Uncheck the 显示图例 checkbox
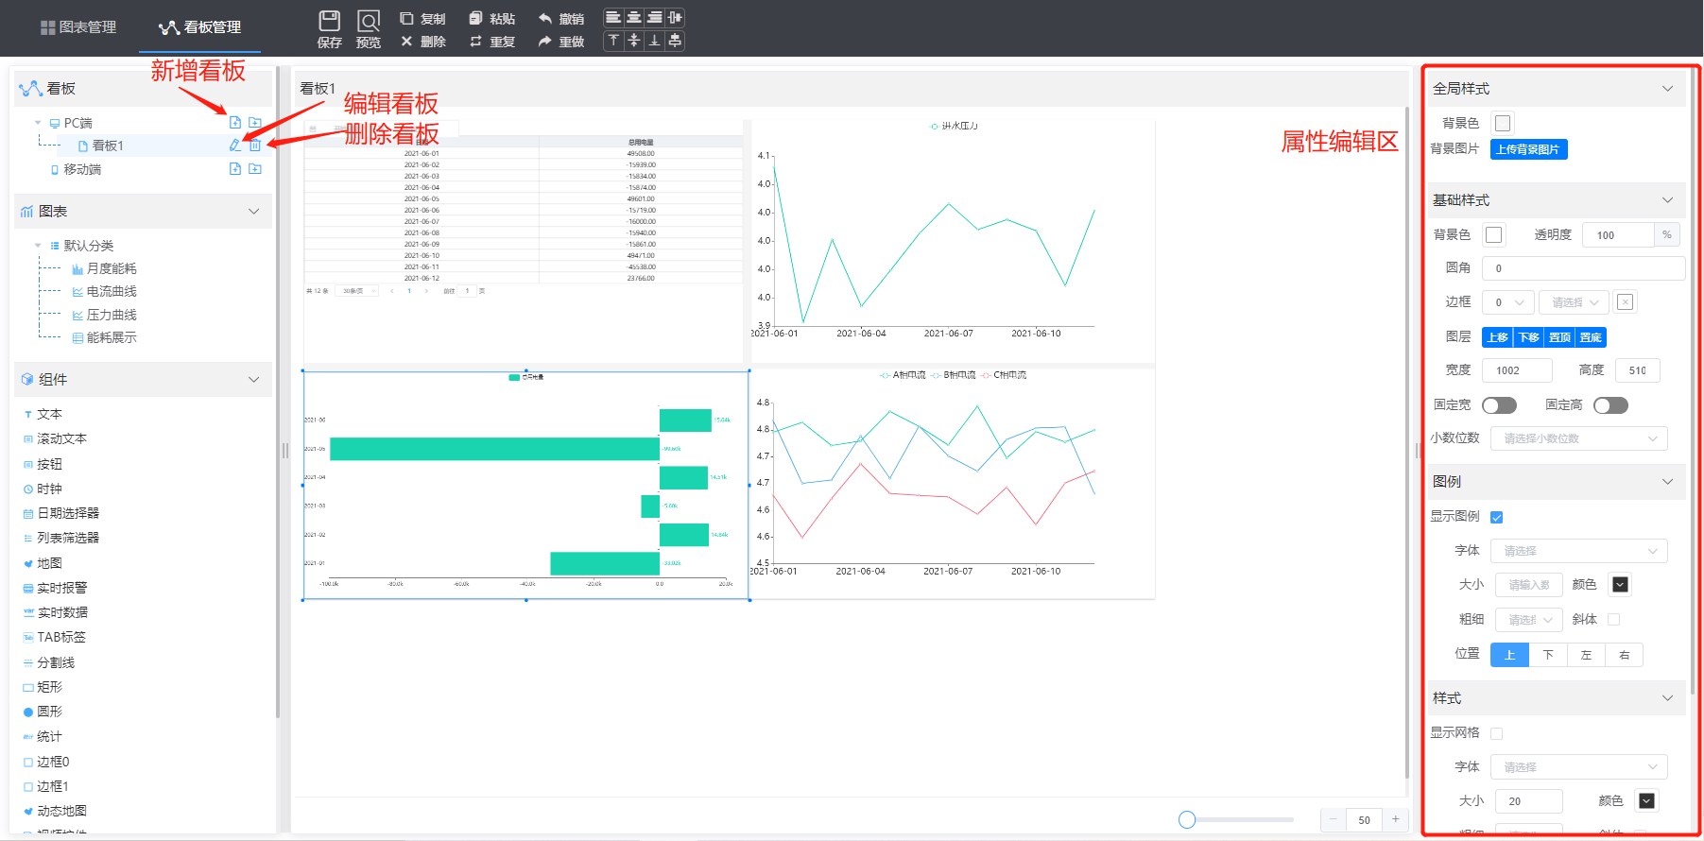The image size is (1704, 841). [1497, 517]
